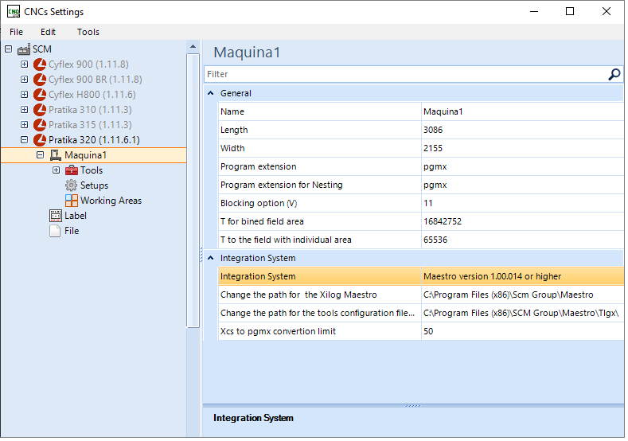Click the value 16842752
The height and width of the screenshot is (441, 628).
(x=523, y=221)
